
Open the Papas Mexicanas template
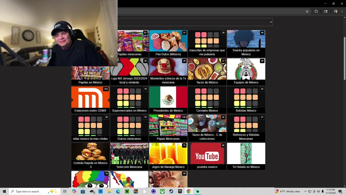pos(168,128)
